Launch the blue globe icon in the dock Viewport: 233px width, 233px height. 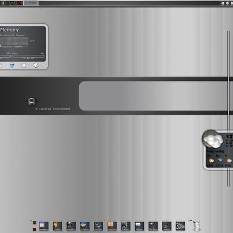pos(85,226)
